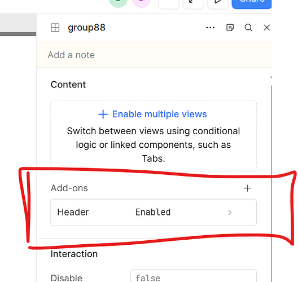Screen dimensions: 298x282
Task: Click the Enable multiple views link
Action: point(152,114)
